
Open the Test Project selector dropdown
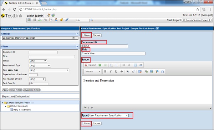tap(197, 20)
